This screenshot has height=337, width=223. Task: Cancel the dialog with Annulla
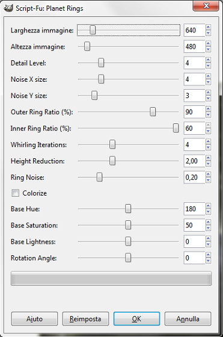coord(188,319)
